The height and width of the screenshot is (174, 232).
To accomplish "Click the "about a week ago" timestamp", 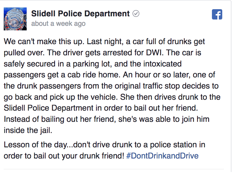I will click(x=59, y=24).
